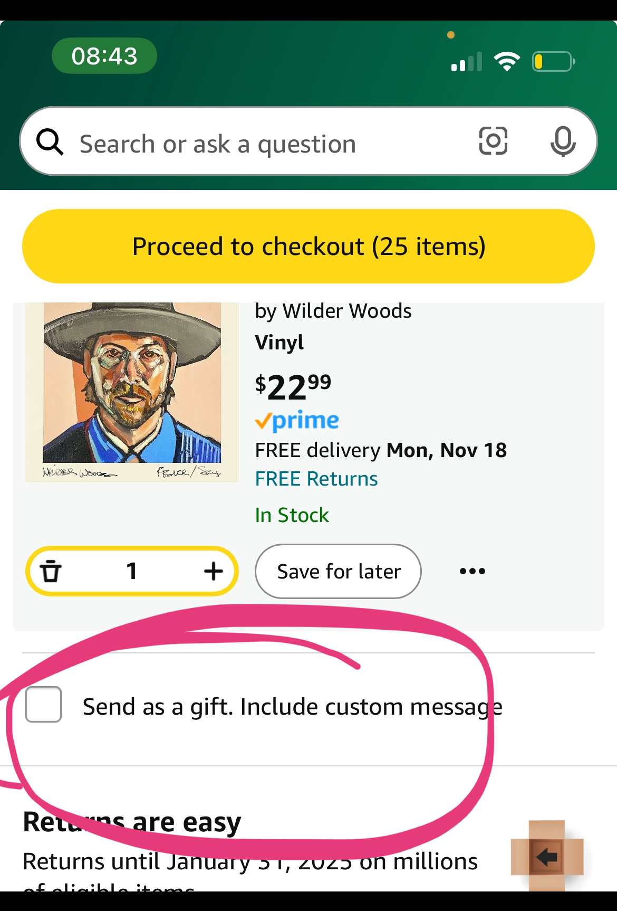Viewport: 617px width, 911px height.
Task: Tap the vinyl album artwork thumbnail
Action: tap(132, 392)
